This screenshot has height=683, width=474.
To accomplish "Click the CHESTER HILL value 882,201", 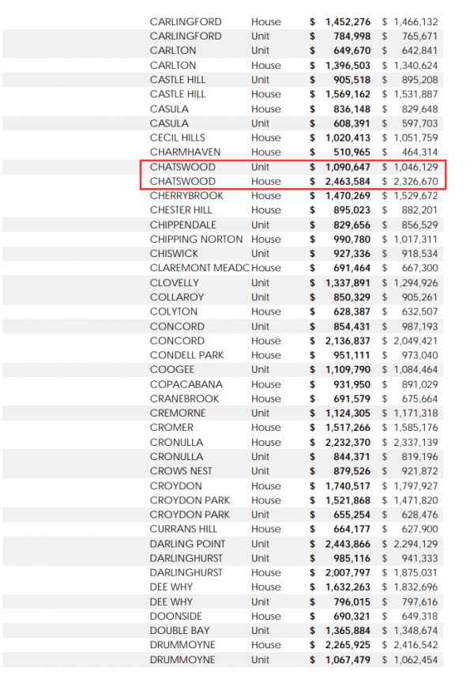I will pos(416,210).
